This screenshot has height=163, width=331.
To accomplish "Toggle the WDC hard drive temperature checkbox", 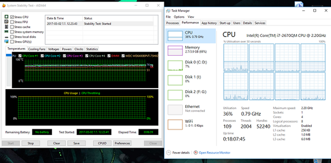I will point(123,56).
